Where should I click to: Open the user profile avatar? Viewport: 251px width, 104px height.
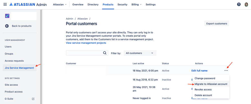click(x=246, y=4)
